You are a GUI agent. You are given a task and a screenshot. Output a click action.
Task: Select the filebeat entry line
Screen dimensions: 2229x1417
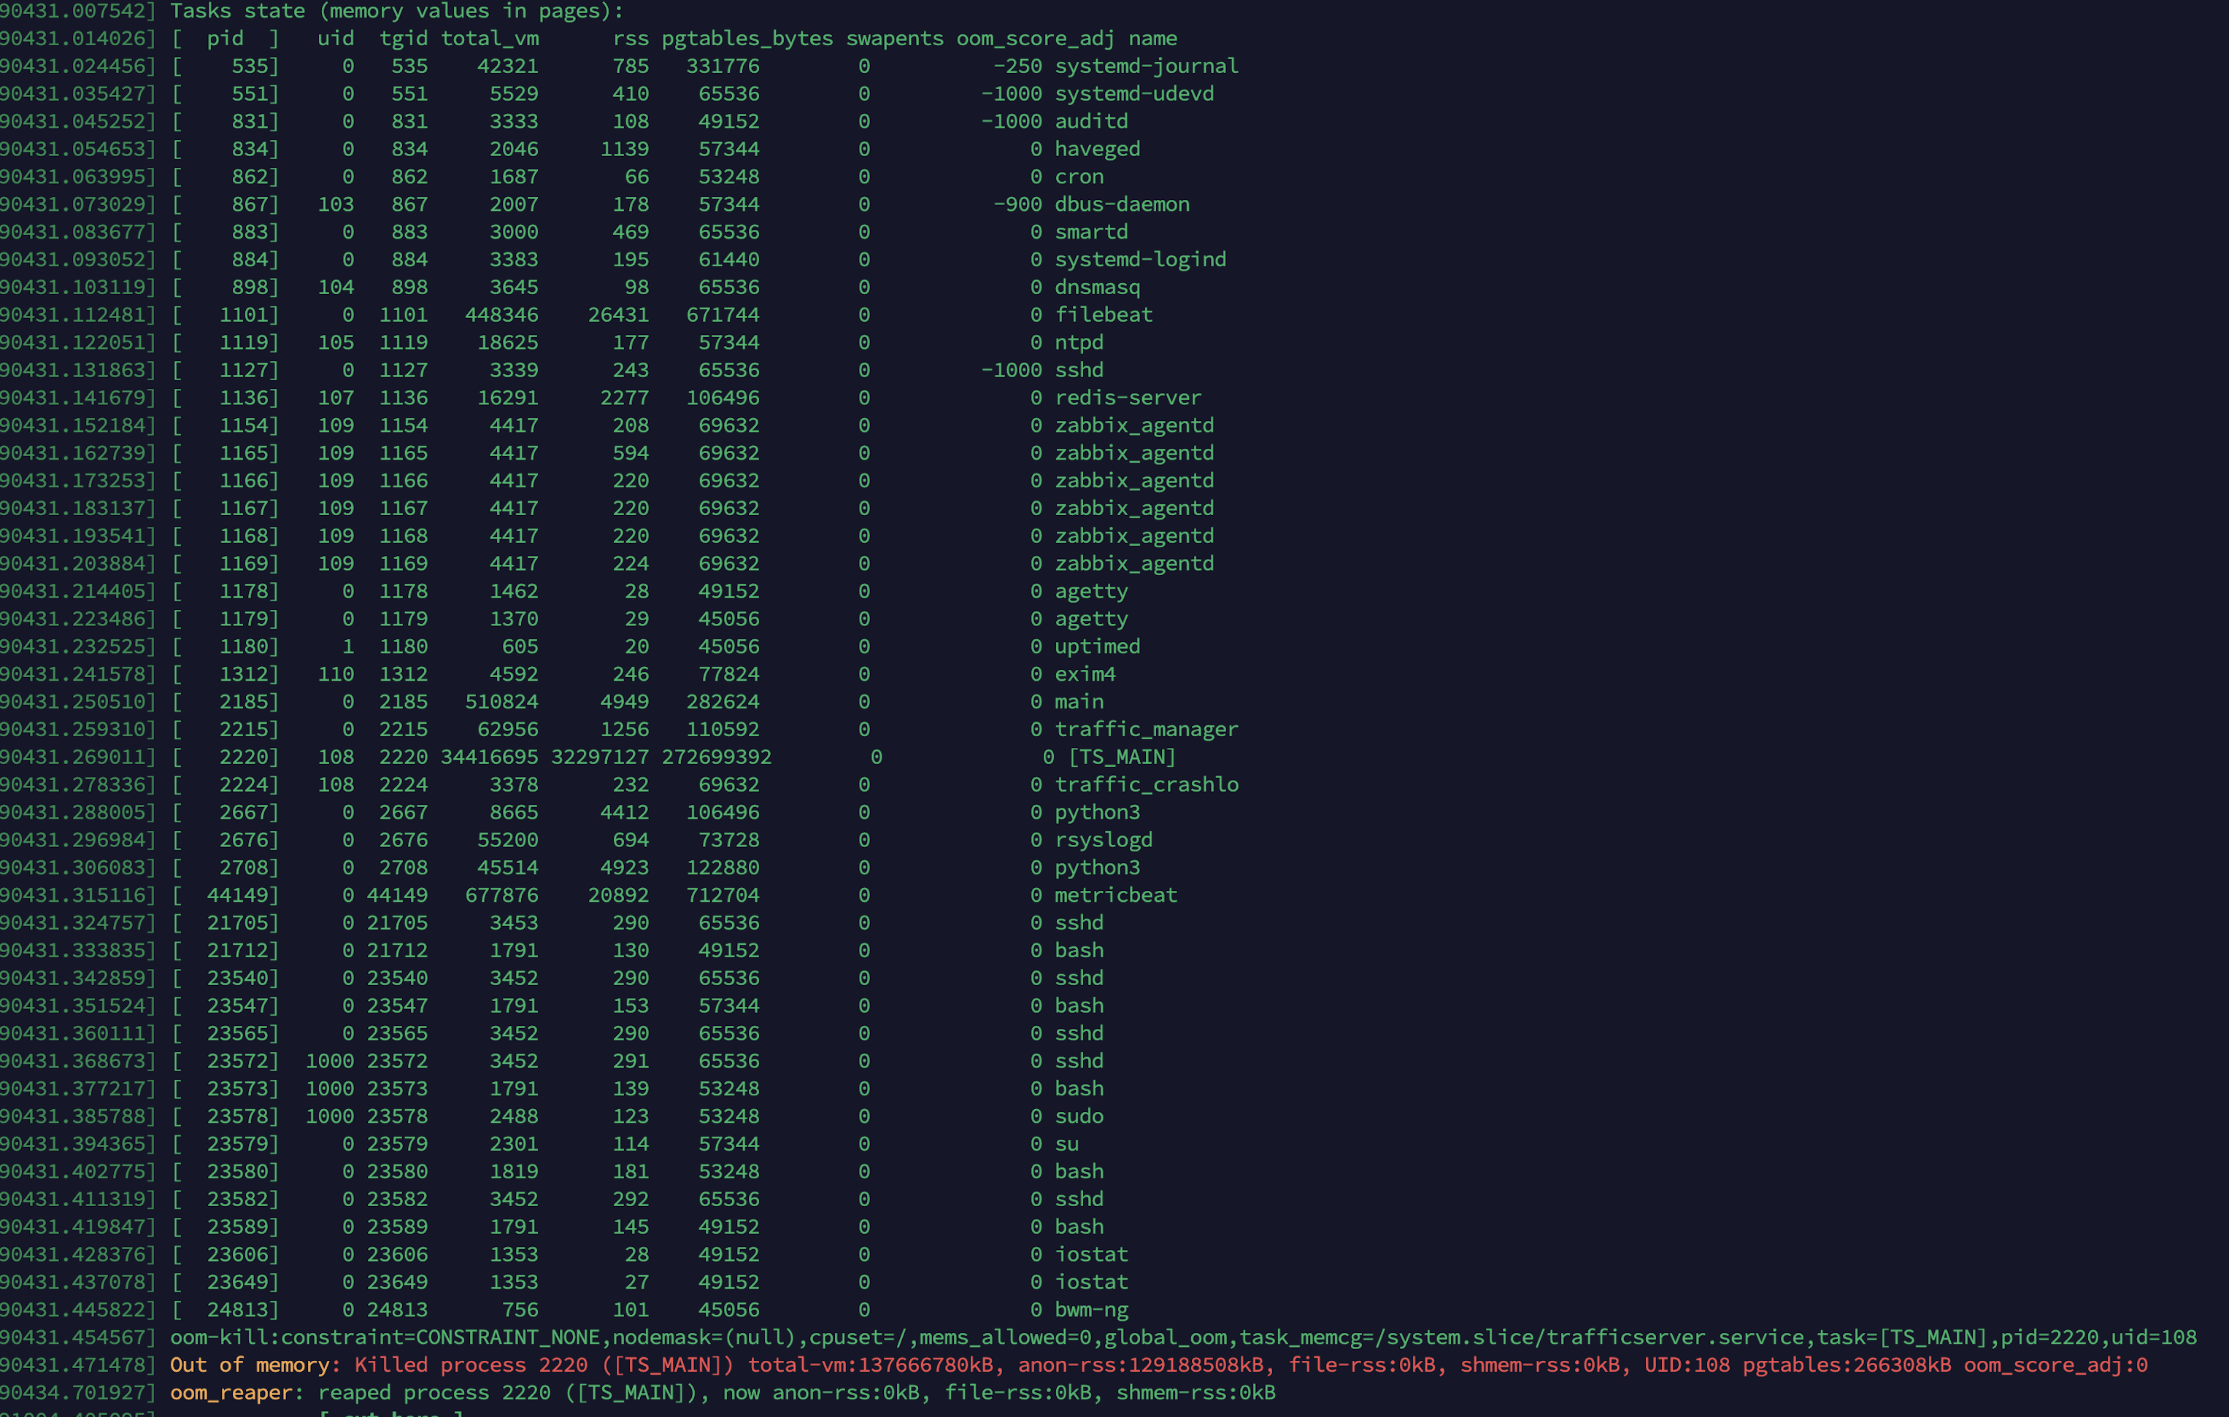tap(1104, 314)
